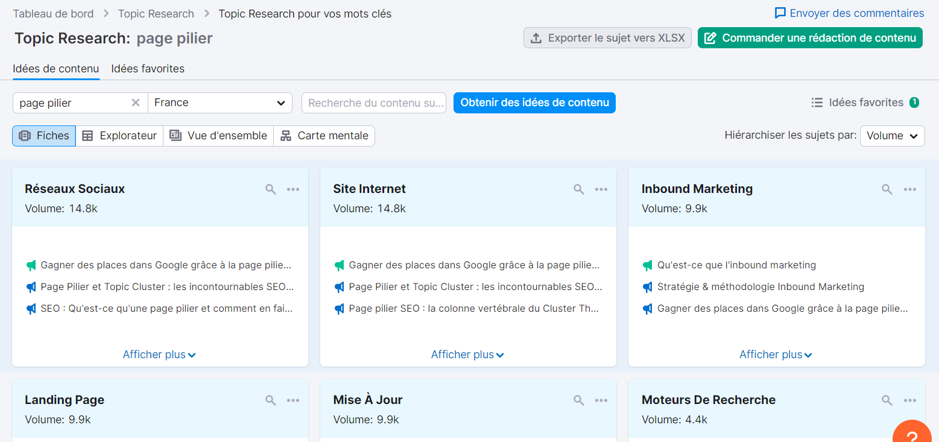Click 'Volume: 9.9k' on Inbound Marketing card
Image resolution: width=939 pixels, height=442 pixels.
click(674, 209)
